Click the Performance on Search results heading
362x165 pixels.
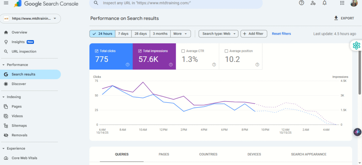coord(124,18)
